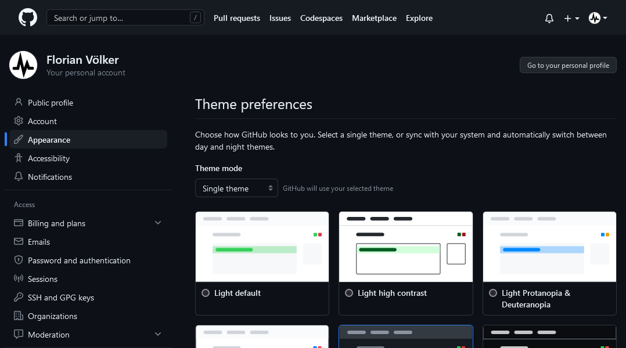Go to Accessibility settings
626x348 pixels.
coord(88,158)
